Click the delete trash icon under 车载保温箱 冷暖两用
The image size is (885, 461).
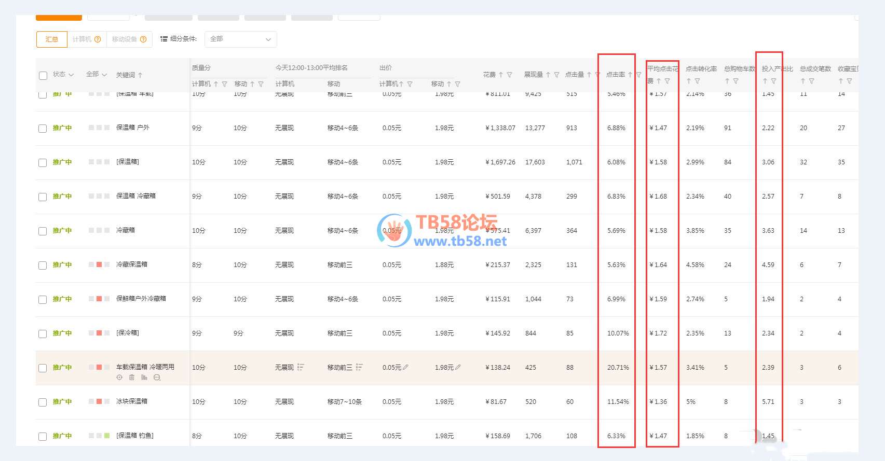pos(132,378)
